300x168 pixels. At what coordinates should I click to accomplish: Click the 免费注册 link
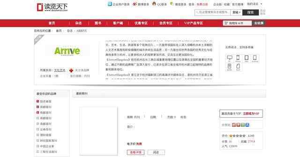tap(202, 4)
